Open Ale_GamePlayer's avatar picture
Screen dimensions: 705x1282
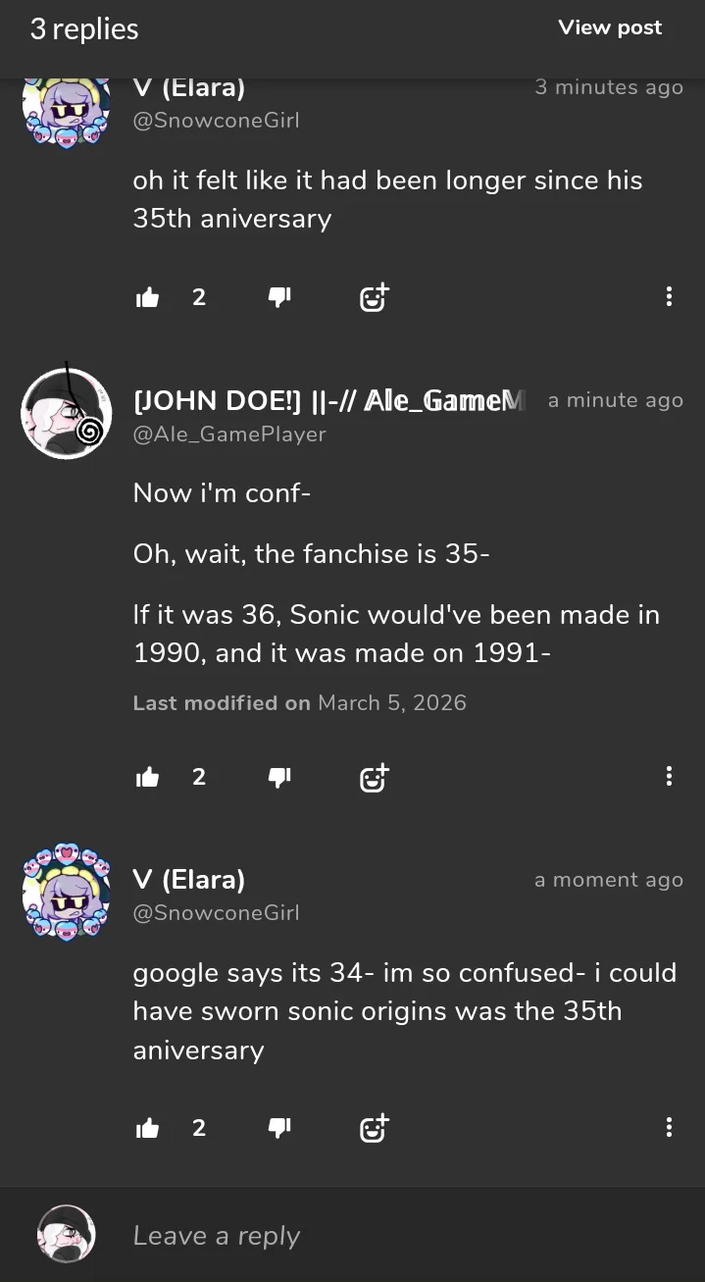[x=67, y=414]
